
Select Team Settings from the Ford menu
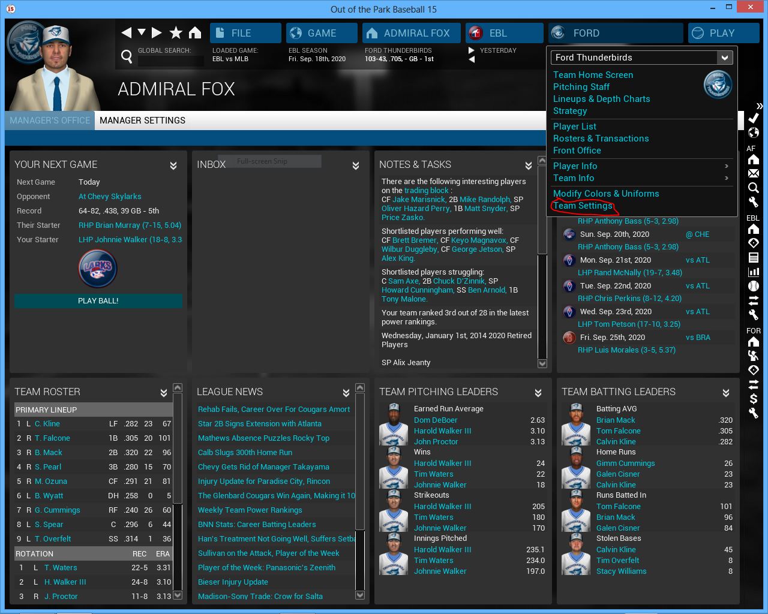(583, 206)
